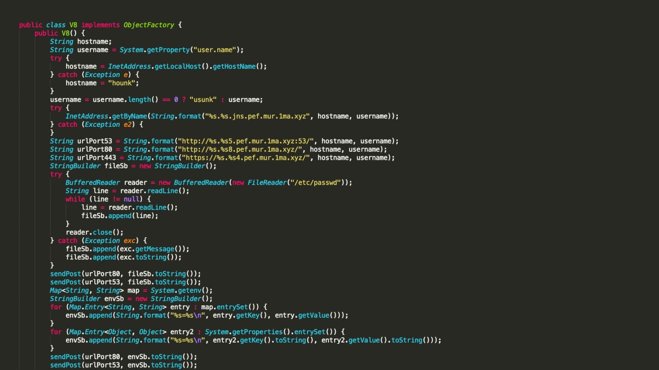Click the getLocalHost method call
This screenshot has height=370, width=659.
178,66
